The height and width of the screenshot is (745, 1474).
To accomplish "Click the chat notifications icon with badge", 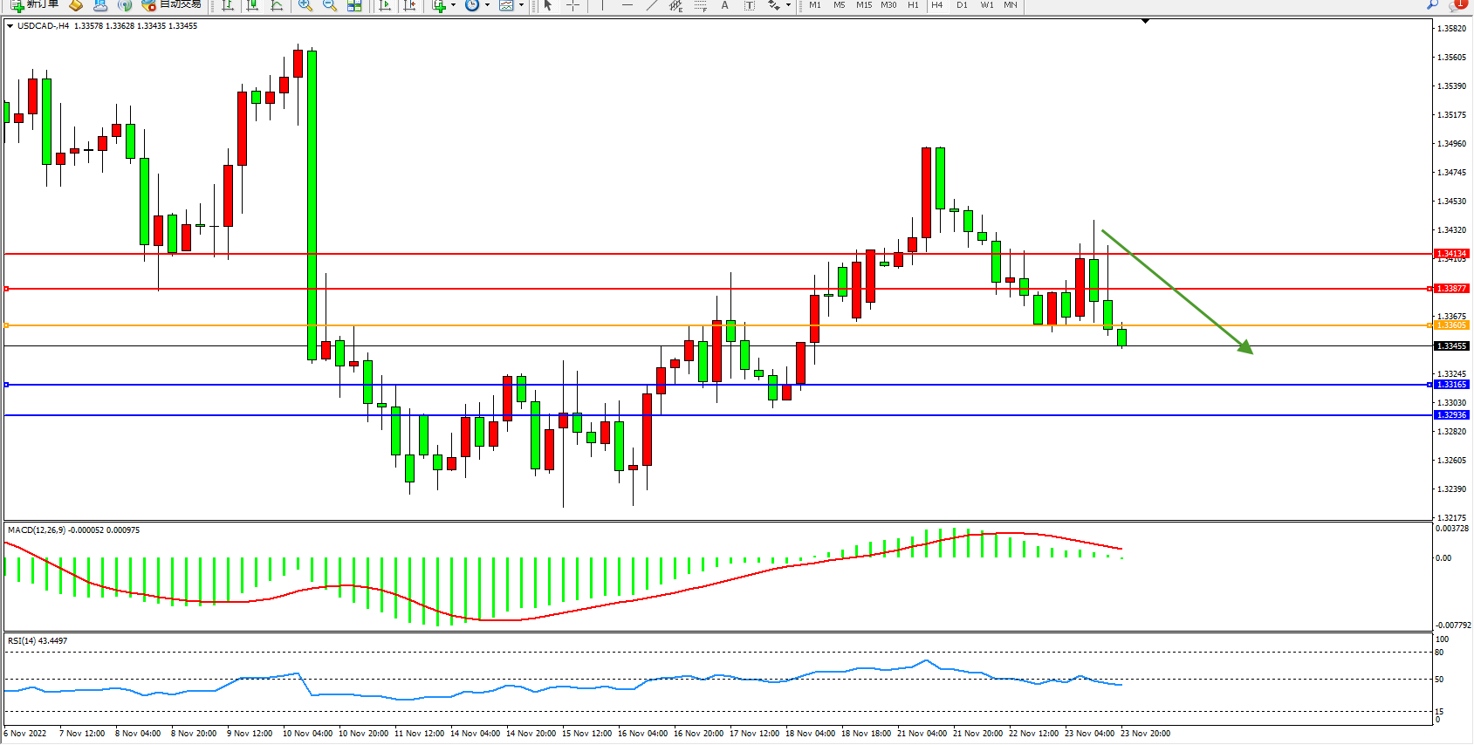I will tap(1457, 5).
